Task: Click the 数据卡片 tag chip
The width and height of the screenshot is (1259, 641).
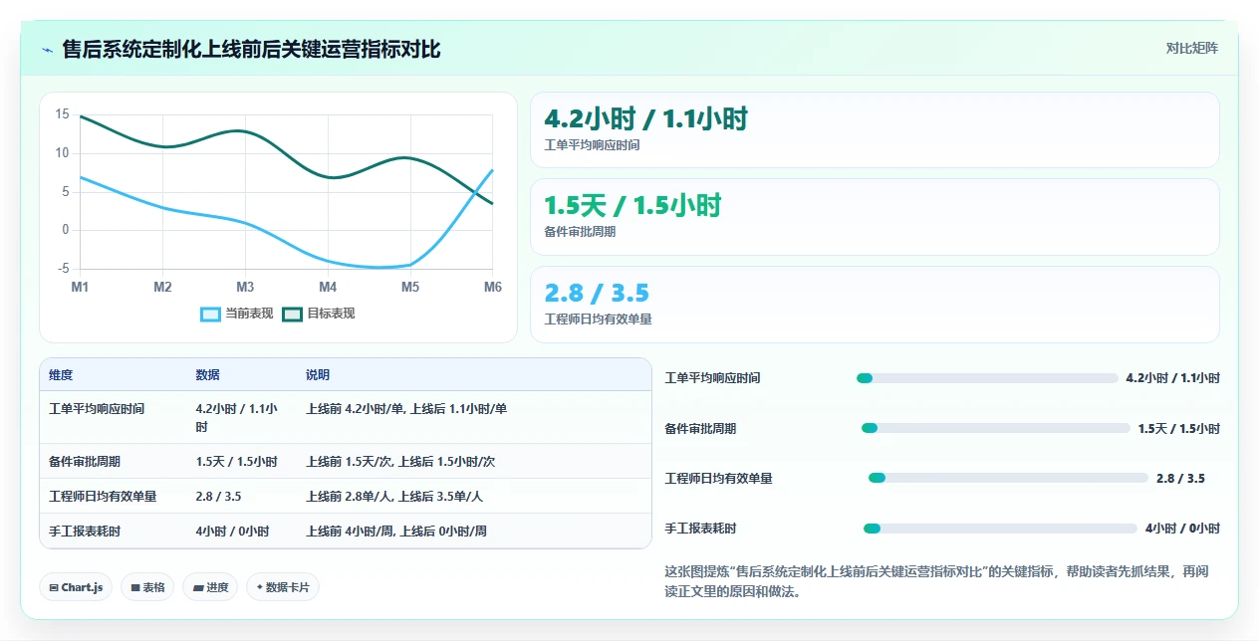Action: click(283, 587)
